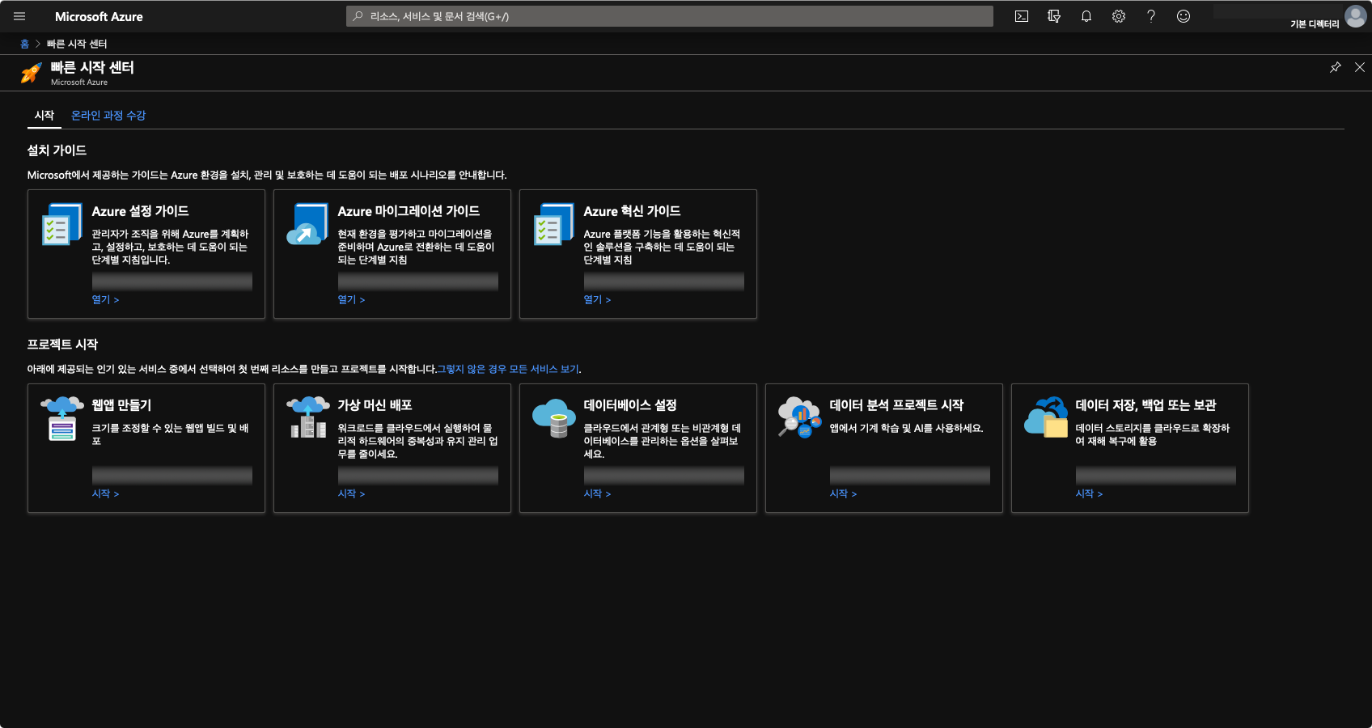Click the Azure 혁신 가이드 card title
Screen dimensions: 1372x728
(x=632, y=211)
